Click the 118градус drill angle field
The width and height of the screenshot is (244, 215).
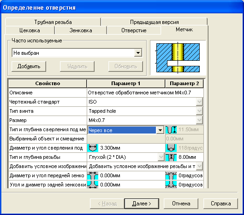coord(190,148)
